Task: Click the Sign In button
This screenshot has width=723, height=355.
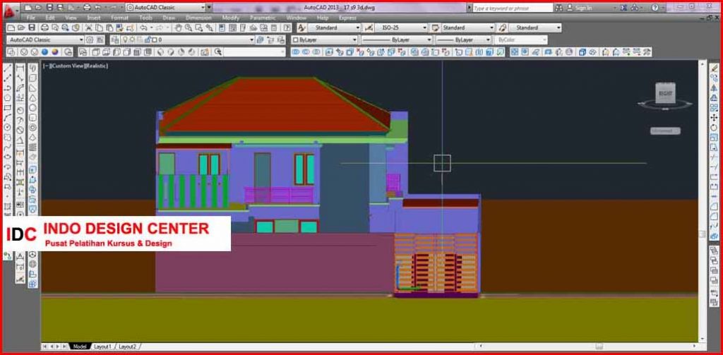Action: [580, 8]
